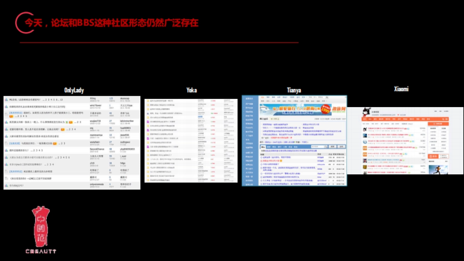Select the search magnifier in Xiaomi's orange navbar
This screenshot has height=261, width=464.
(443, 119)
